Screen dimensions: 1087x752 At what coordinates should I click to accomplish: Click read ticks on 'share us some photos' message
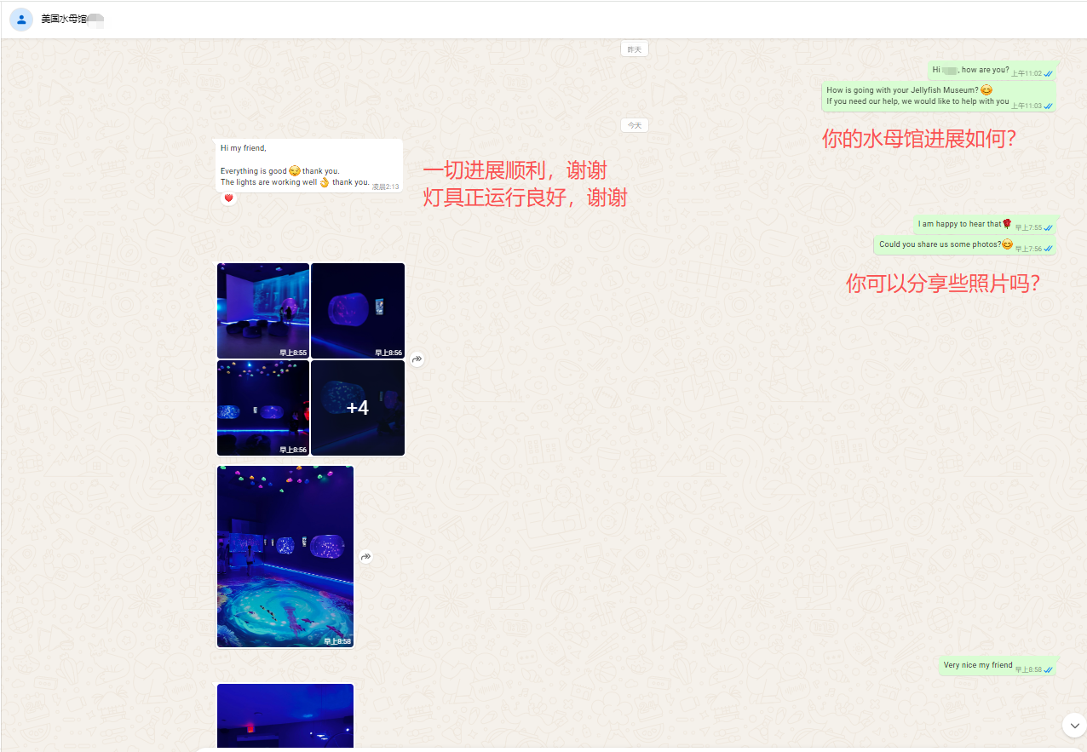pos(1049,250)
